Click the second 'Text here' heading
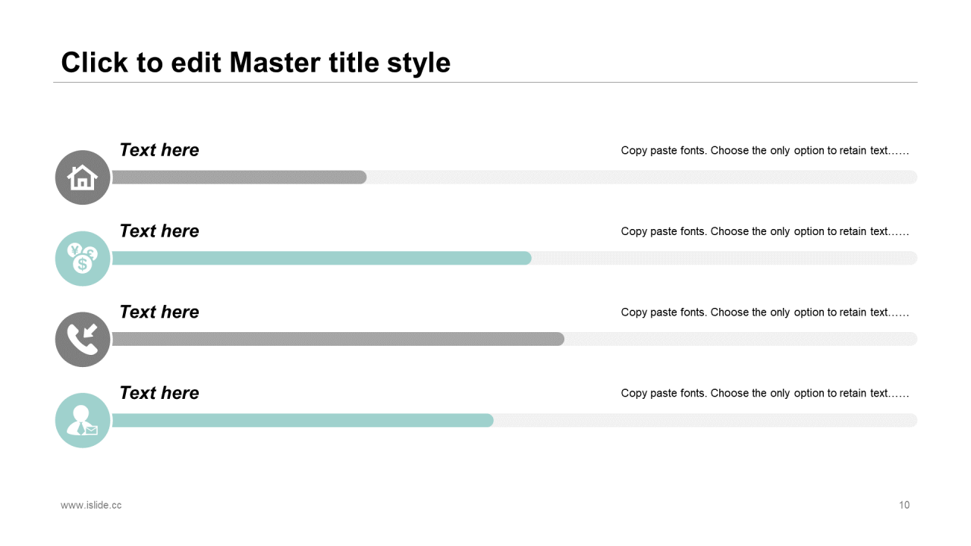This screenshot has width=971, height=546. click(x=159, y=231)
